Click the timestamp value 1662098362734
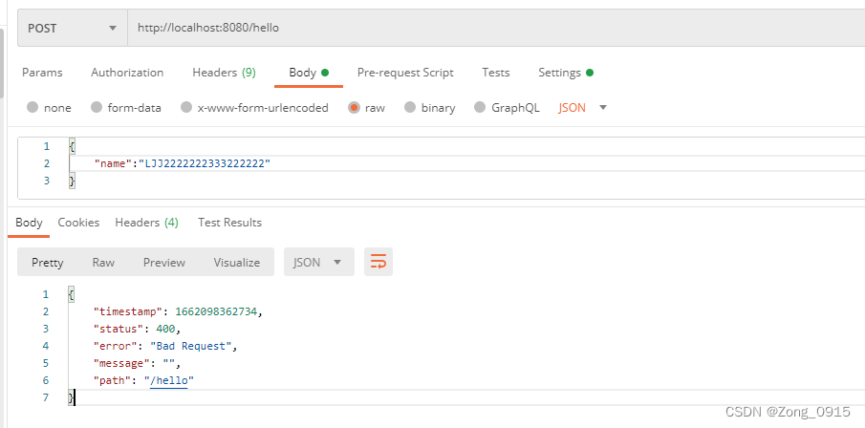The width and height of the screenshot is (865, 428). [x=216, y=311]
